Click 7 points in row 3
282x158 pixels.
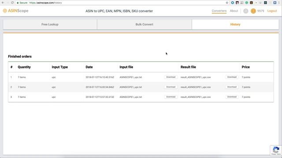pyautogui.click(x=246, y=97)
